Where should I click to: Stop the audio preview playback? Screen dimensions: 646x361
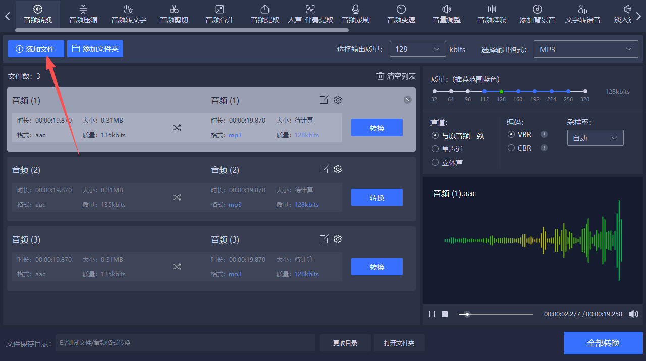click(x=445, y=314)
